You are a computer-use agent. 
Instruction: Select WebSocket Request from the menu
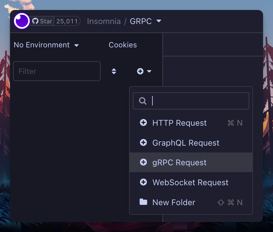tap(190, 182)
